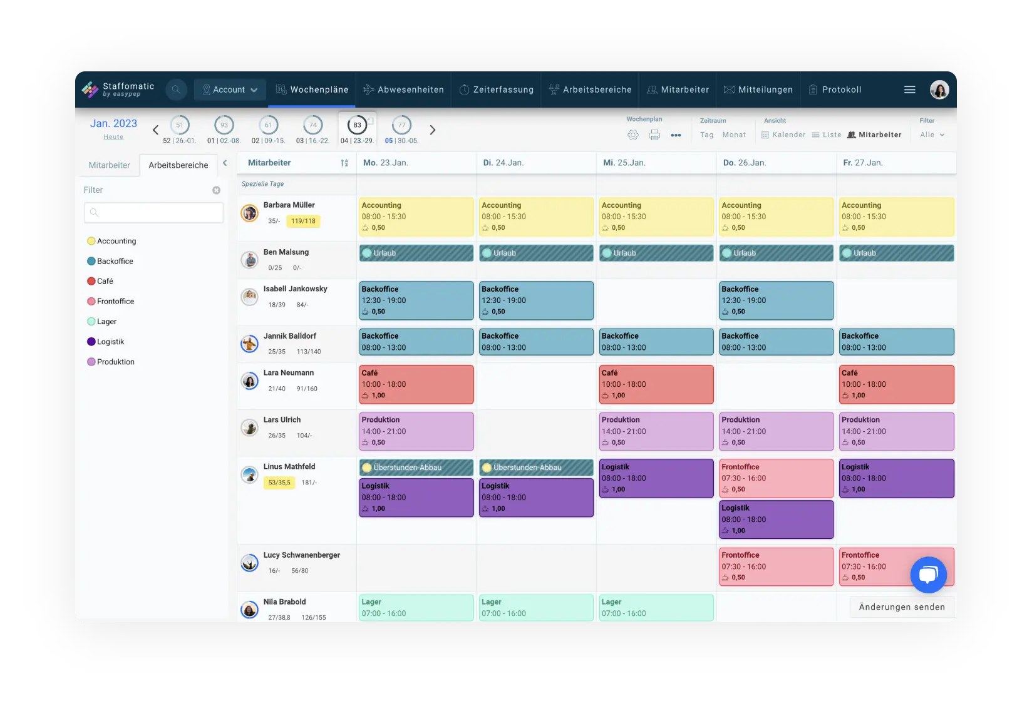Filter schedule by the Accounting work area
This screenshot has height=701, width=1032.
click(x=116, y=241)
